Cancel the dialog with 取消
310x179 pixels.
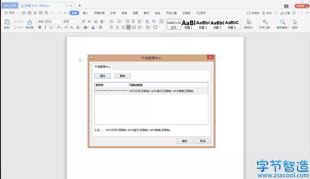click(203, 141)
